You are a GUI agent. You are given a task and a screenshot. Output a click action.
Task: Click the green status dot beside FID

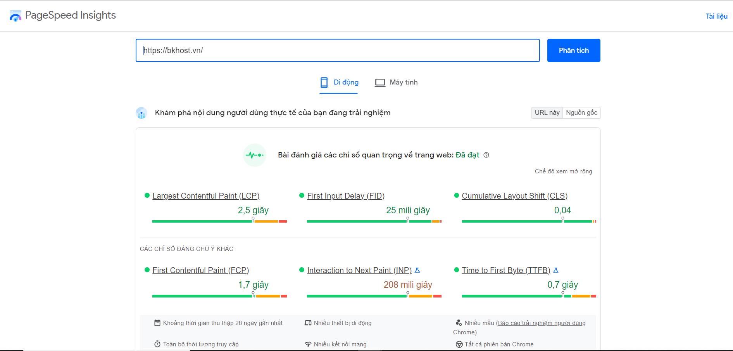click(302, 195)
